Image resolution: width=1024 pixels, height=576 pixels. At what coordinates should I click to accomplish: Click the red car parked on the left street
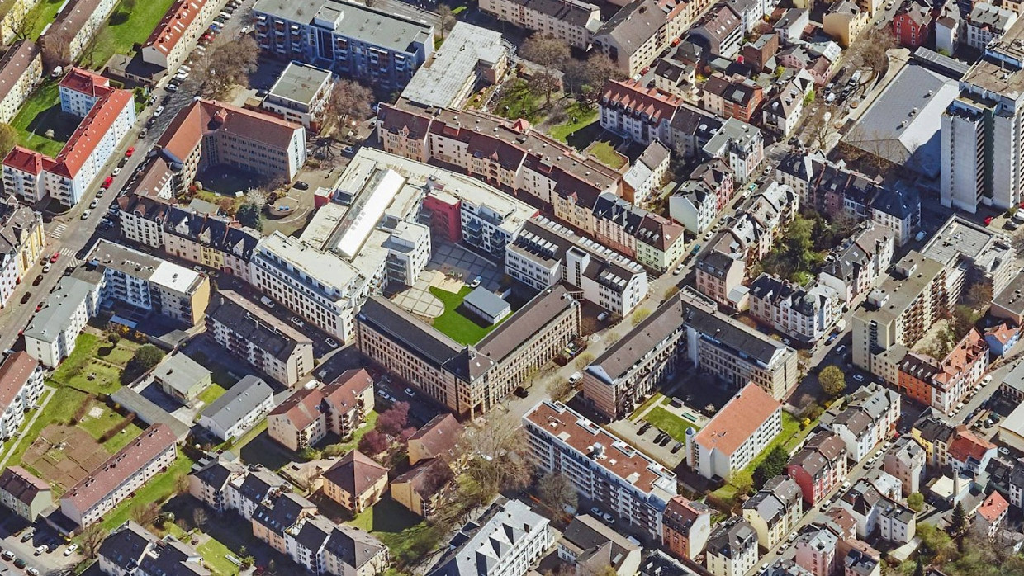130,151
